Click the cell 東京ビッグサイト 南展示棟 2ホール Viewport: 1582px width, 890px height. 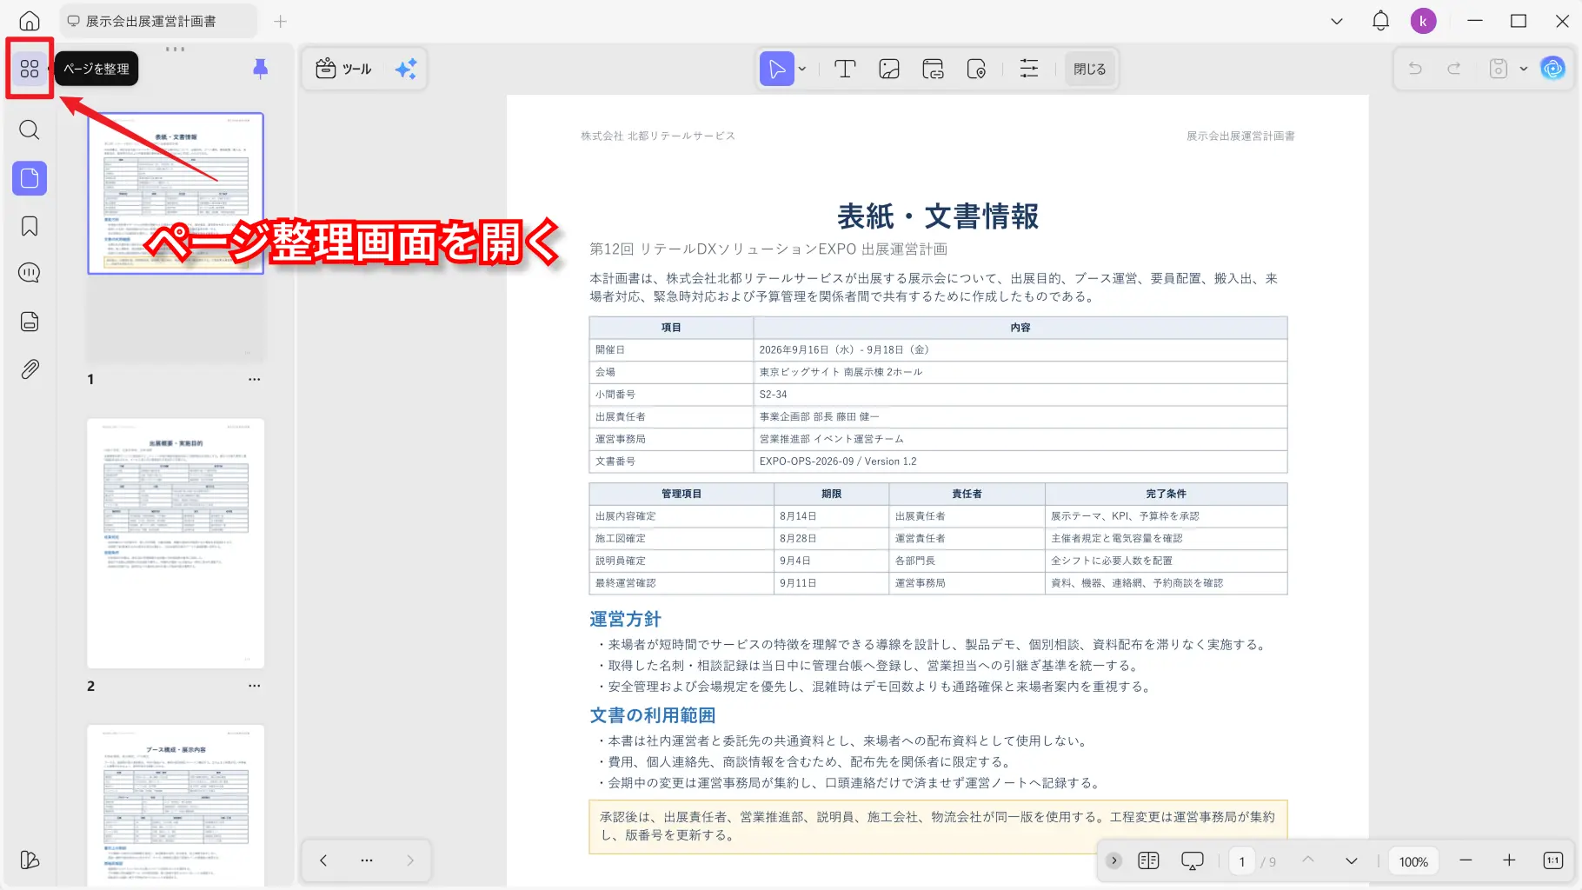point(1020,372)
